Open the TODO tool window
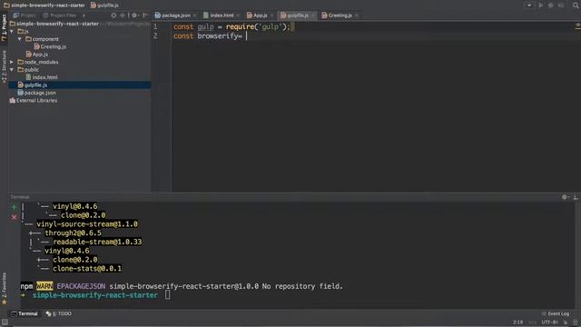Viewport: 581px width, 327px height. pyautogui.click(x=58, y=313)
